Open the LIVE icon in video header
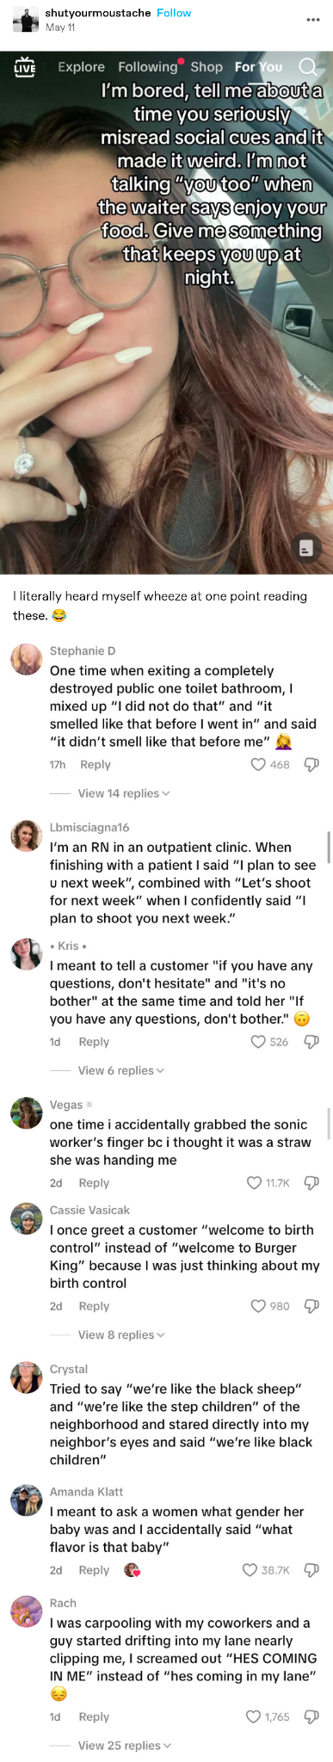The width and height of the screenshot is (333, 1762). coord(25,66)
